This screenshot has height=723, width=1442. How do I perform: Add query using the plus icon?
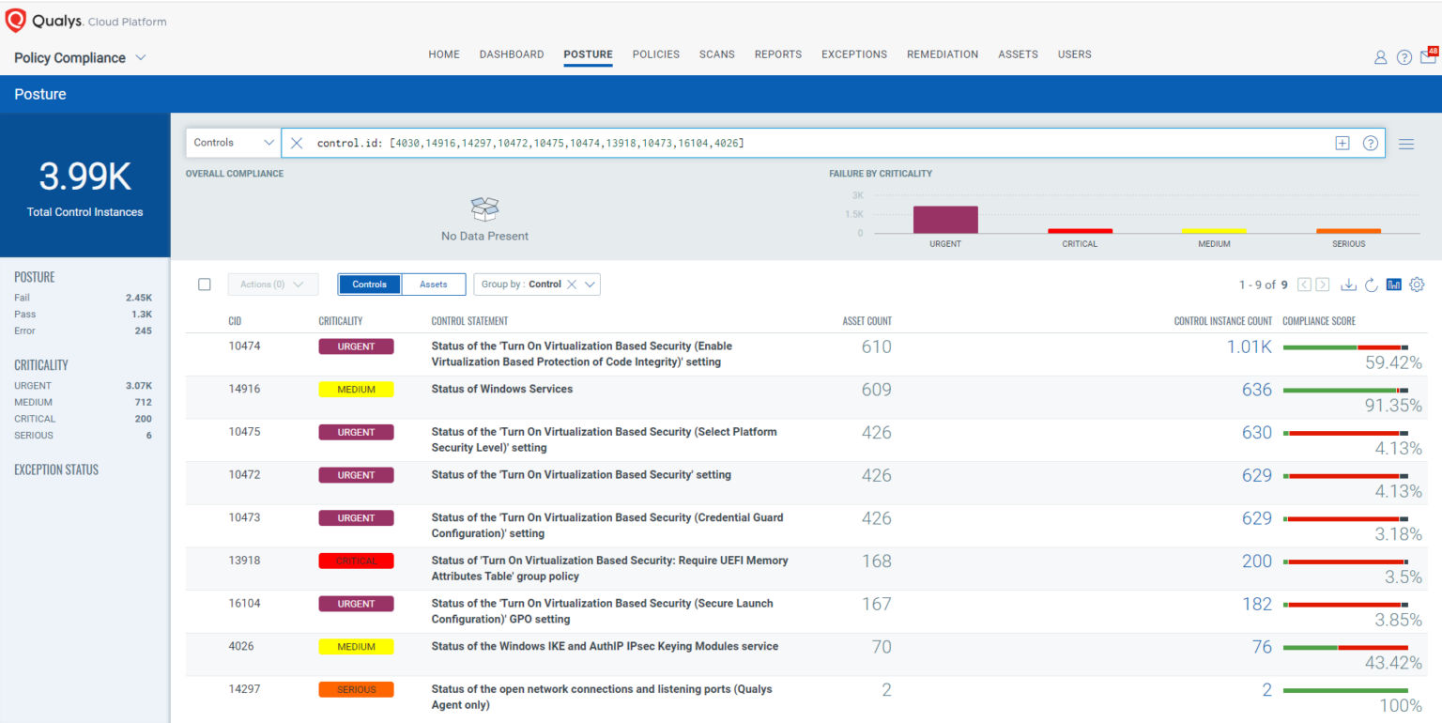coord(1342,143)
